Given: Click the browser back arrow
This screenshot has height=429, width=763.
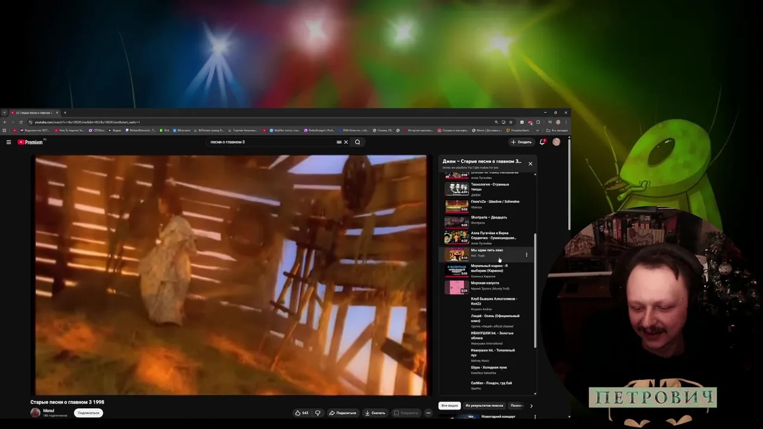Looking at the screenshot, I should pyautogui.click(x=5, y=122).
